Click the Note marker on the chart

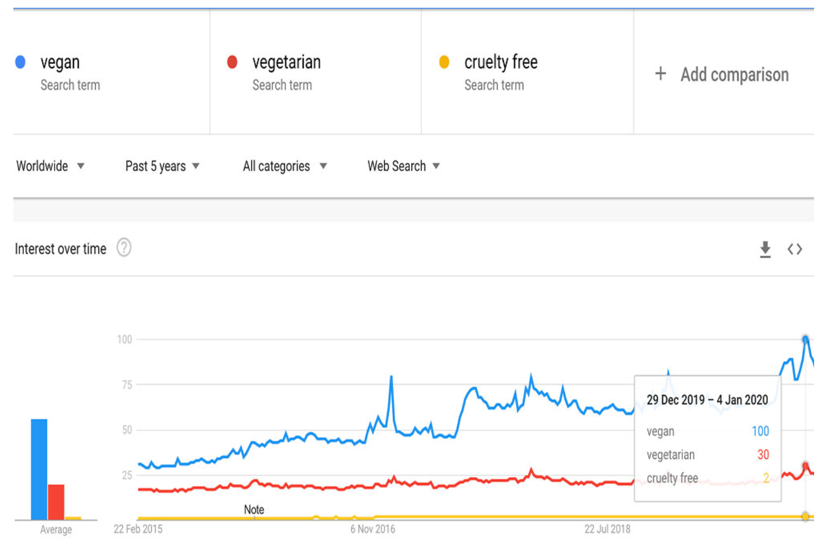(254, 510)
